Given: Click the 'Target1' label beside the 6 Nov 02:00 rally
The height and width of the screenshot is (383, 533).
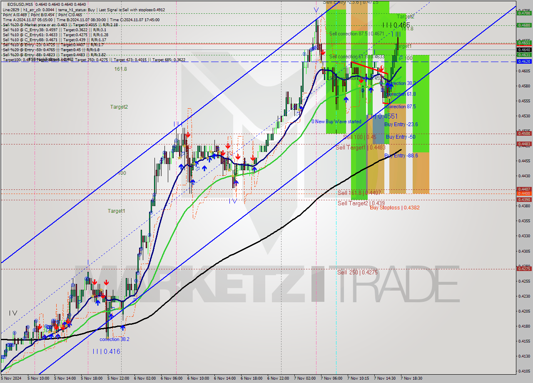Looking at the screenshot, I should click(x=117, y=211).
